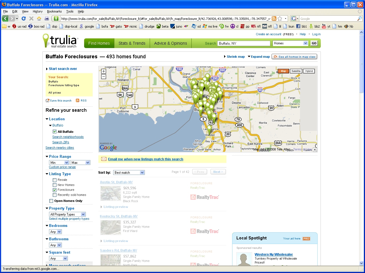This screenshot has height=273, width=365.
Task: Select the Map view button on the map
Action: [283, 71]
